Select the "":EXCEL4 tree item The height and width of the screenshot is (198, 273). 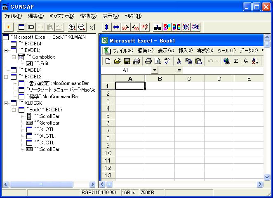(x=30, y=44)
